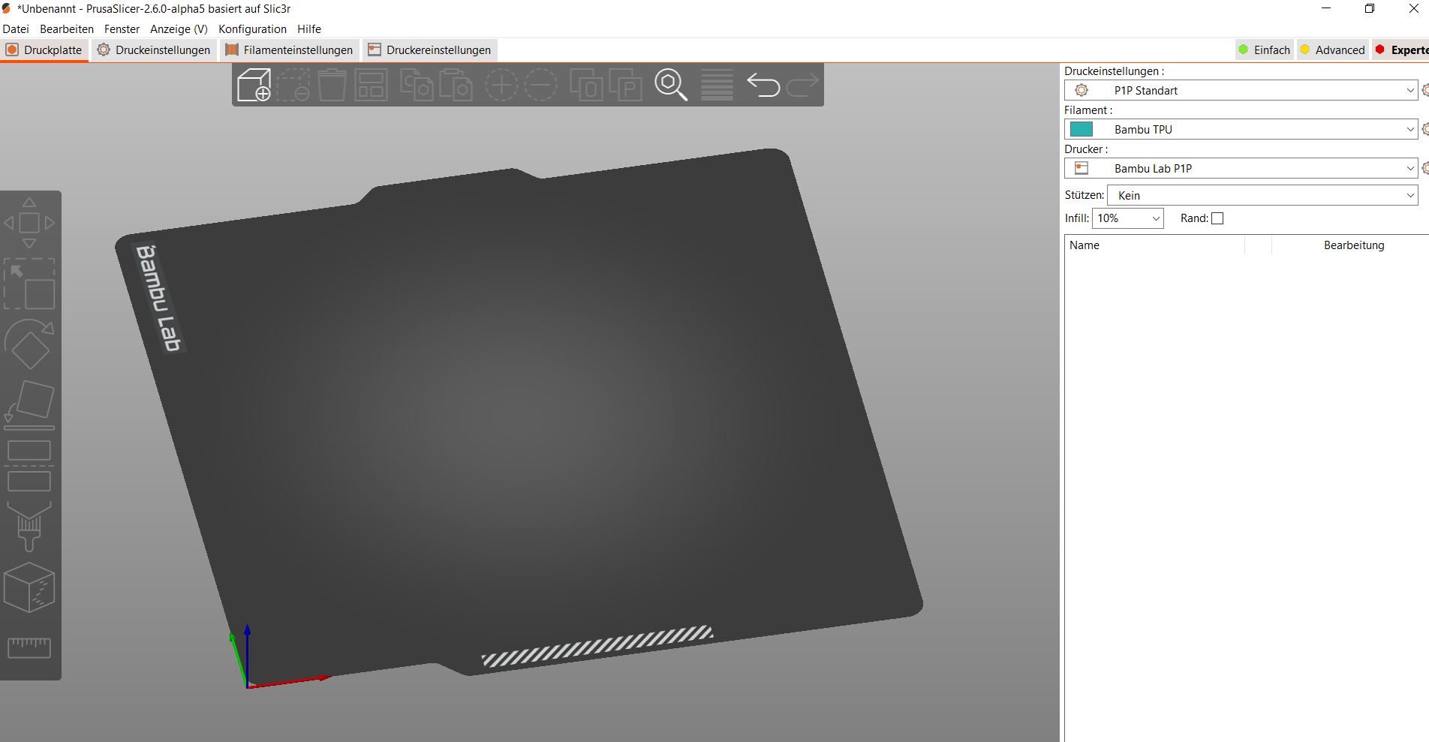Screen dimensions: 1429x742
Task: Select the Cut tool in left toolbar
Action: click(x=29, y=466)
